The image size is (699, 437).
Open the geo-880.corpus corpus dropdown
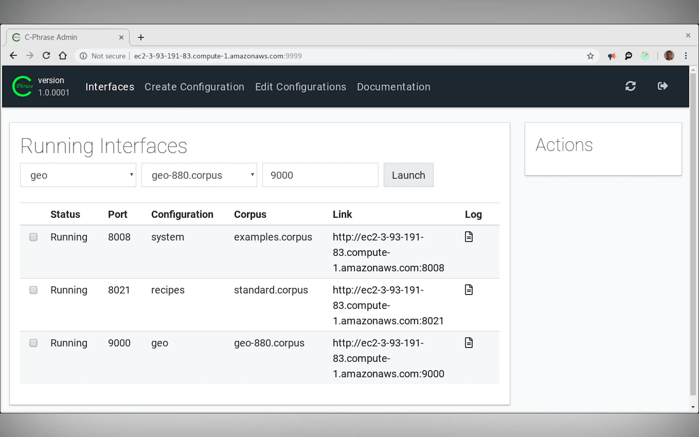pos(199,175)
